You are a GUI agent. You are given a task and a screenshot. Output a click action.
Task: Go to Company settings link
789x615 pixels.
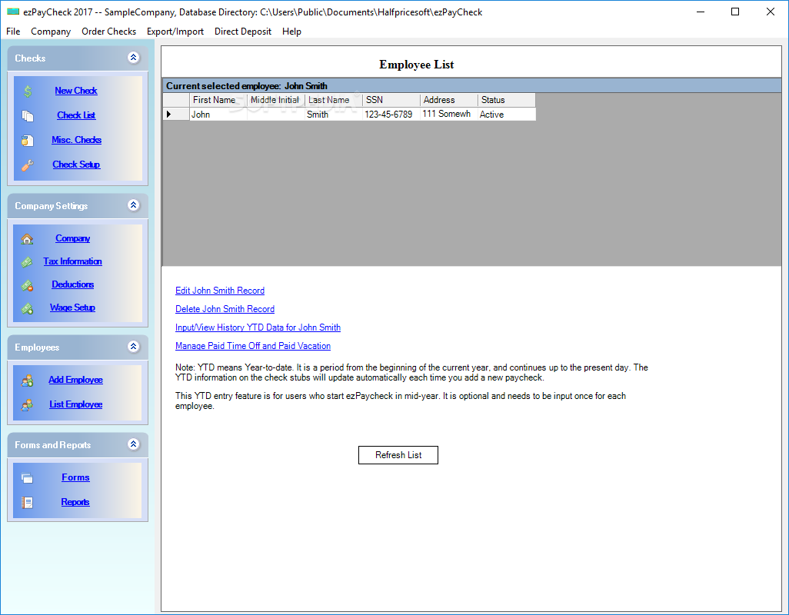(x=72, y=238)
